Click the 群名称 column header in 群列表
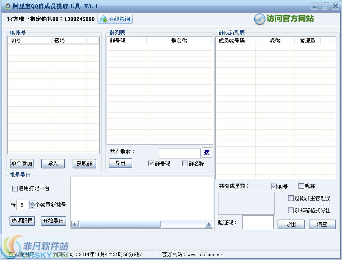The image size is (342, 260). [179, 41]
